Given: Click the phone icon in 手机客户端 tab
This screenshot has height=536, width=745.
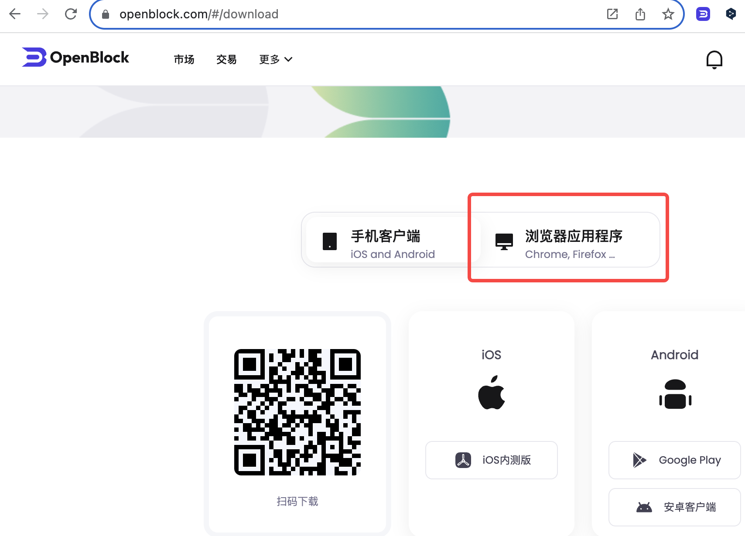Looking at the screenshot, I should 330,241.
